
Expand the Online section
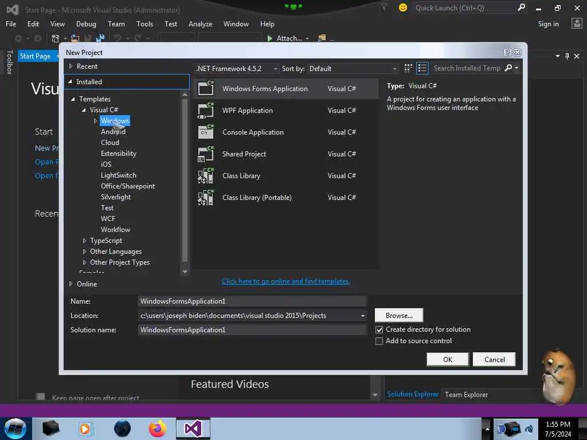71,284
